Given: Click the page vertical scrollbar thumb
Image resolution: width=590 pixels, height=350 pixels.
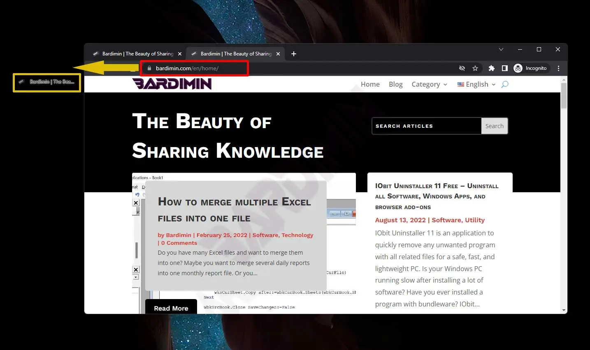Looking at the screenshot, I should click(564, 96).
